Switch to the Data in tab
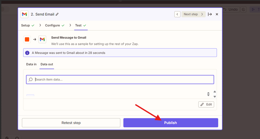The width and height of the screenshot is (260, 139). pos(31,64)
